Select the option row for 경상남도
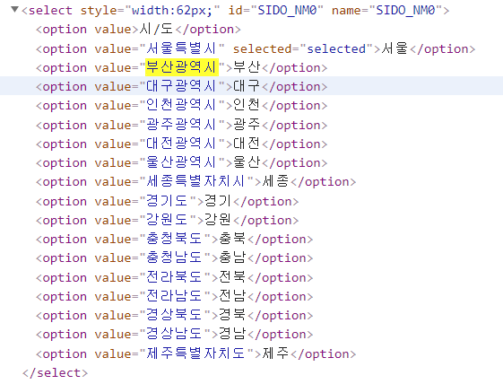This screenshot has height=384, width=503. point(174,335)
